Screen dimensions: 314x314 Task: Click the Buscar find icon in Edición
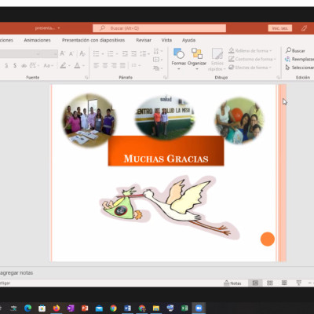[x=295, y=50]
